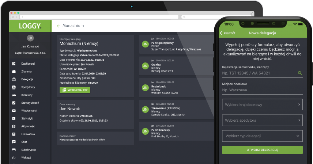
Task: Expand the Wybierz kraj docelowy selector
Action: click(262, 105)
